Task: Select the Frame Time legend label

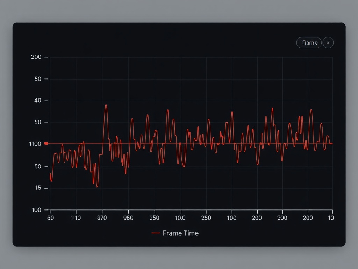Action: click(180, 233)
